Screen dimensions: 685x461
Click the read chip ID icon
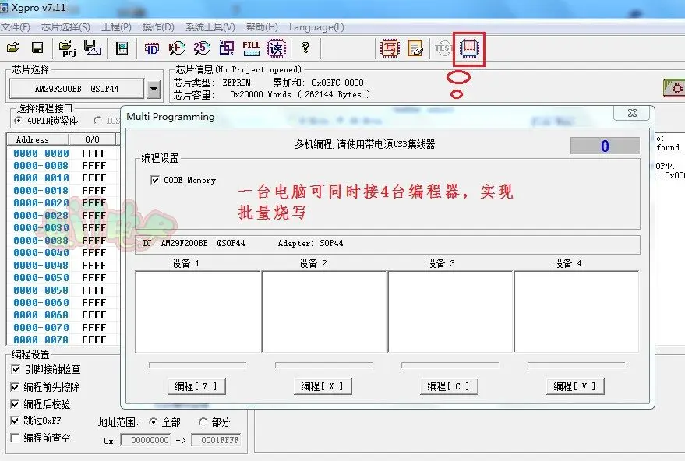click(152, 48)
